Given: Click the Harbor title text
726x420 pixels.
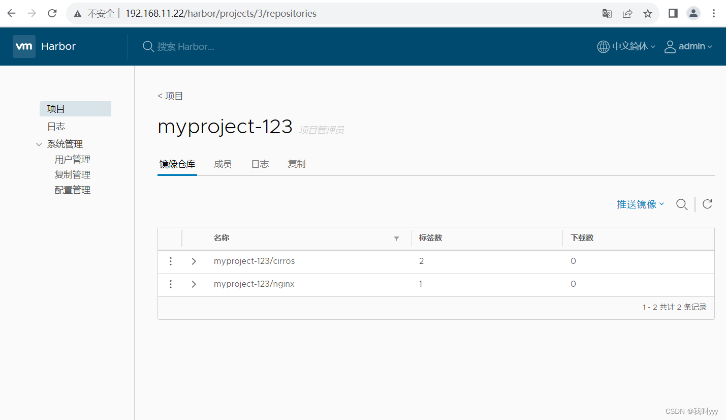Looking at the screenshot, I should pyautogui.click(x=58, y=46).
